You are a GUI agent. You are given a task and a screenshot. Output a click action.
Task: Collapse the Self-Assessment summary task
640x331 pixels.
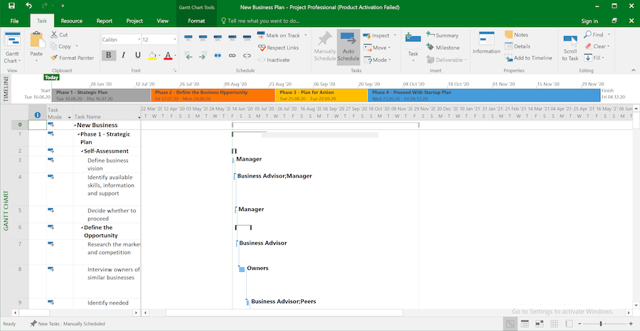click(x=82, y=151)
